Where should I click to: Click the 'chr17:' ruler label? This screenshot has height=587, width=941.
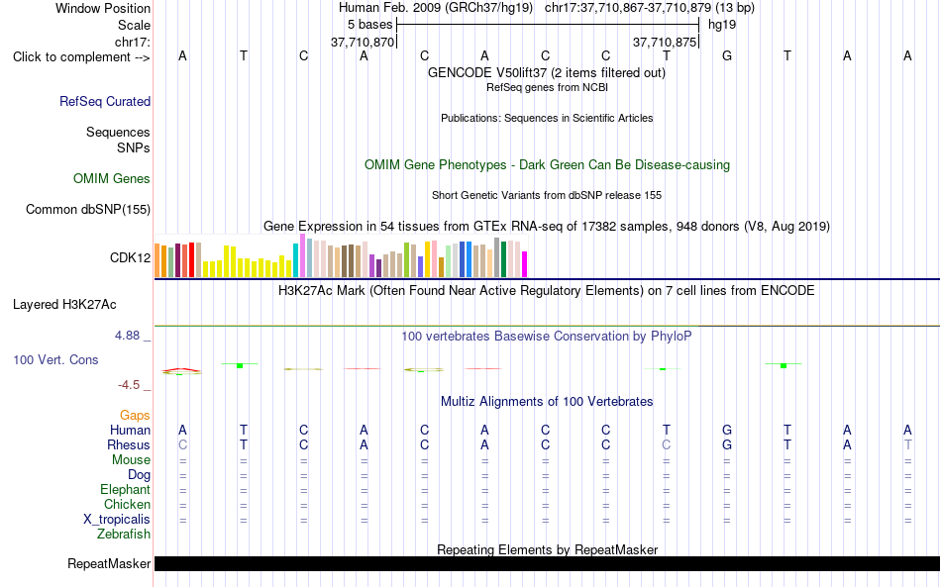(x=133, y=42)
